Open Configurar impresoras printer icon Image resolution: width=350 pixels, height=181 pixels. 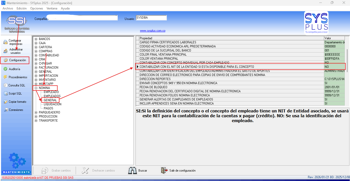pyautogui.click(x=5, y=42)
